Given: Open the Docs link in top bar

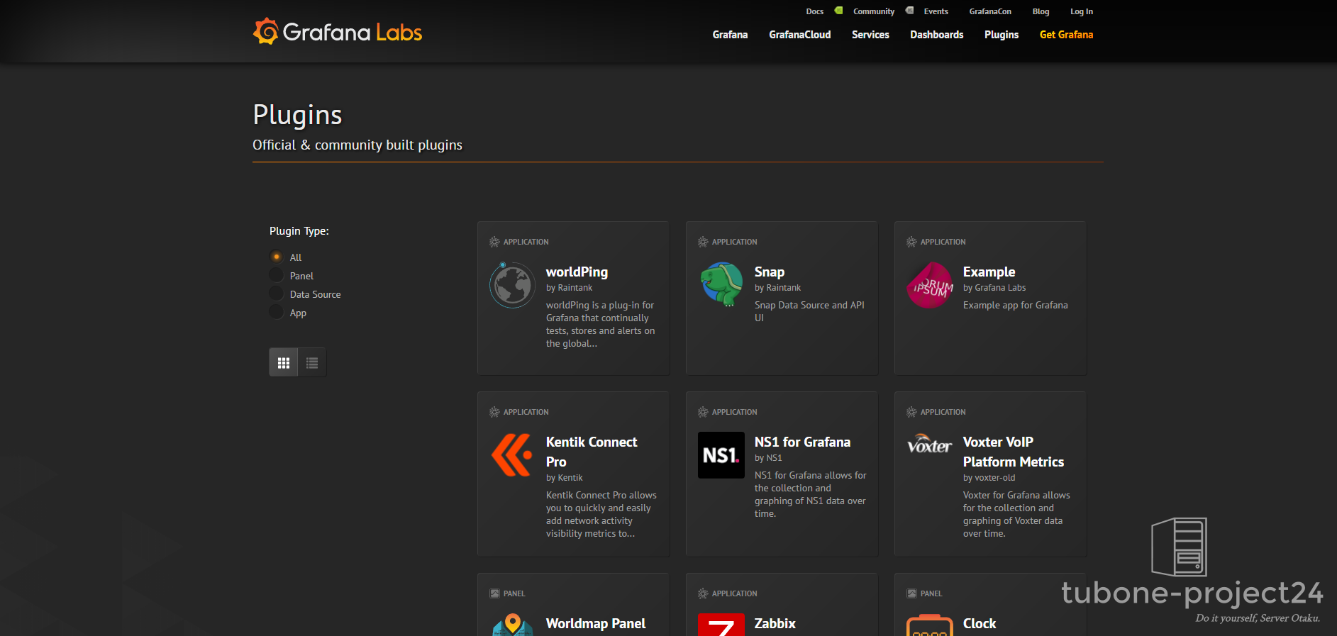Looking at the screenshot, I should (814, 11).
